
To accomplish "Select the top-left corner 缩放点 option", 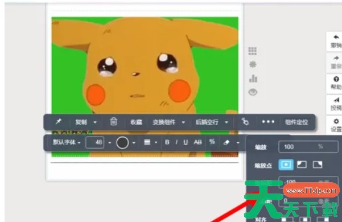I will coord(302,165).
